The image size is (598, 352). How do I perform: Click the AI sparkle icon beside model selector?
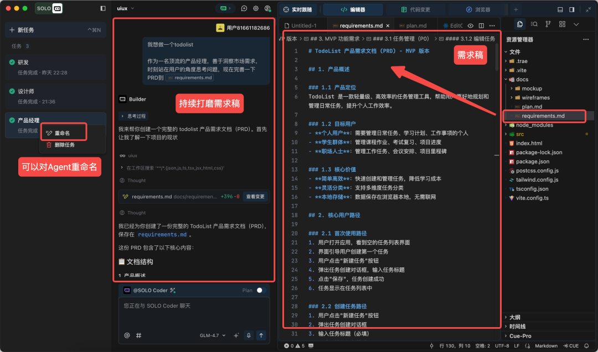click(236, 335)
